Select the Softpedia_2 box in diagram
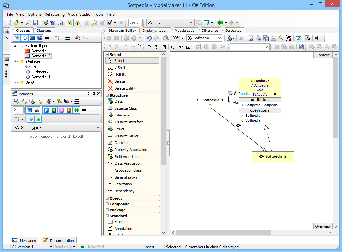Viewport: 342px width, 252px height. (273, 157)
